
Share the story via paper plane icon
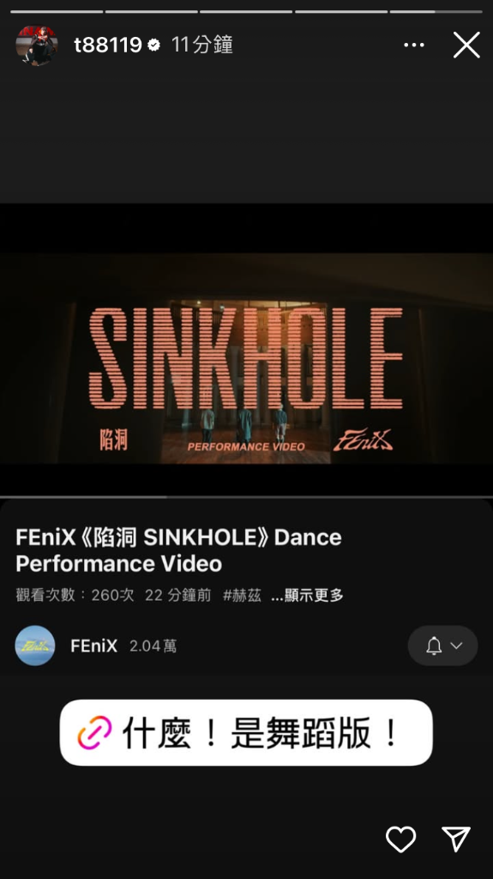[456, 840]
